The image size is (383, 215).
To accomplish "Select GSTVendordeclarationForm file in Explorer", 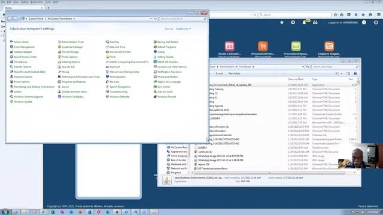I will click(213, 168).
